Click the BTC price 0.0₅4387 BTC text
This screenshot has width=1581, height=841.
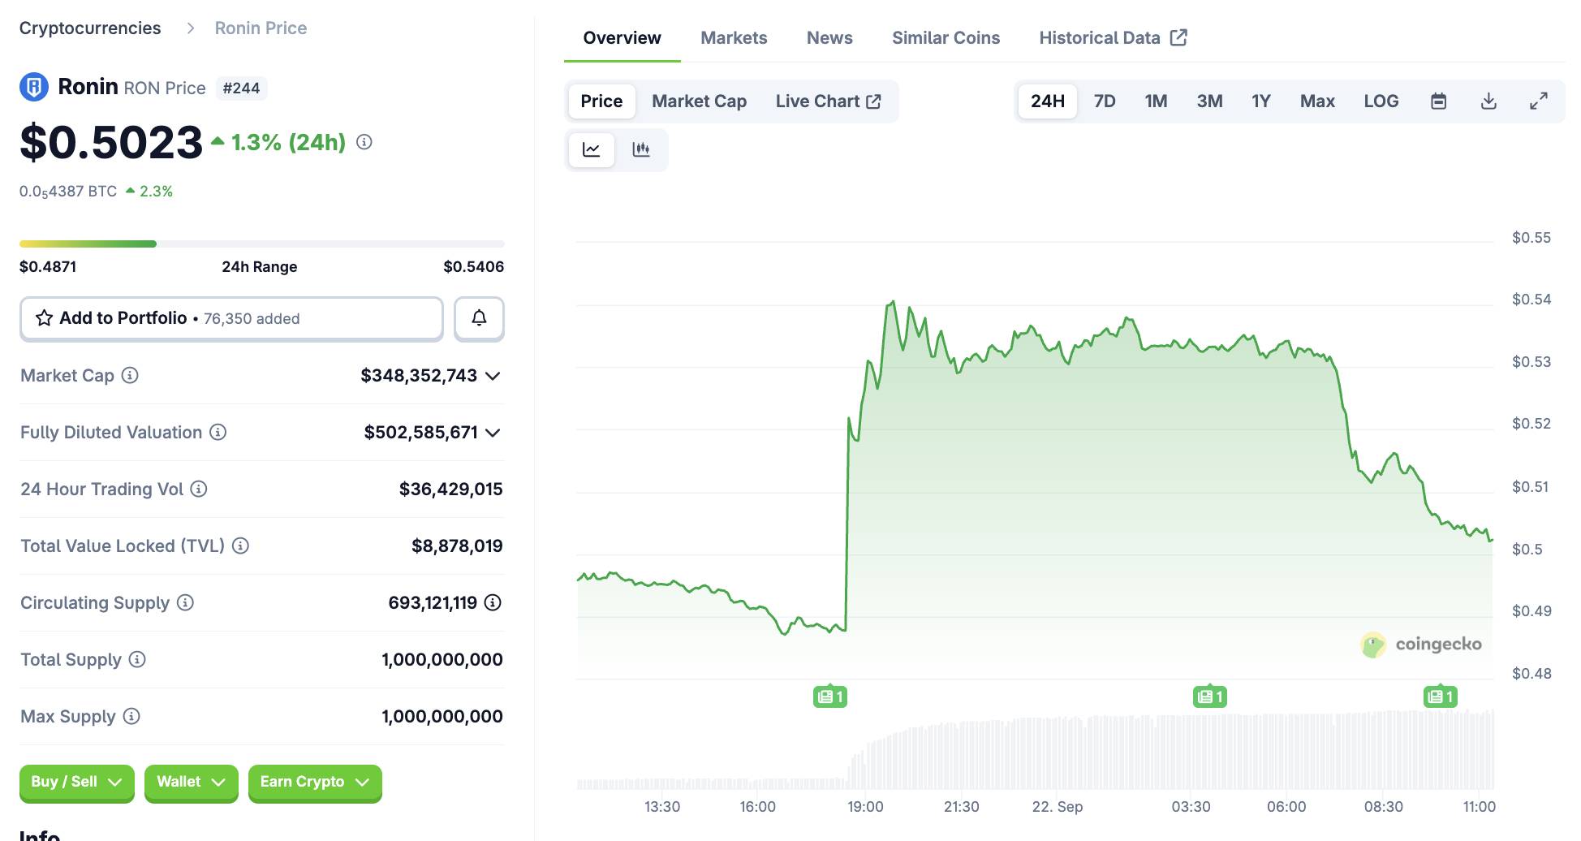pos(68,192)
